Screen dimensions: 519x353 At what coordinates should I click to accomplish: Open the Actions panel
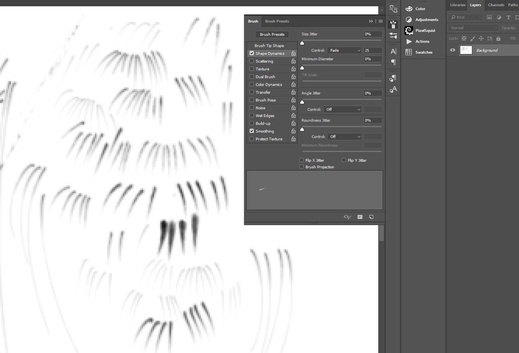click(x=418, y=41)
